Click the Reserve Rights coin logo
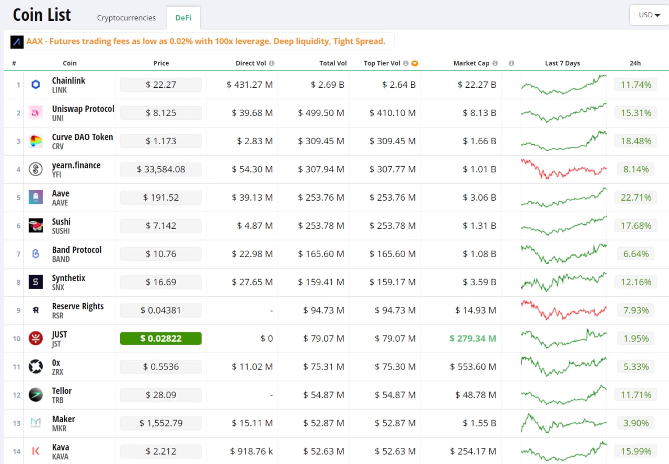 (36, 310)
